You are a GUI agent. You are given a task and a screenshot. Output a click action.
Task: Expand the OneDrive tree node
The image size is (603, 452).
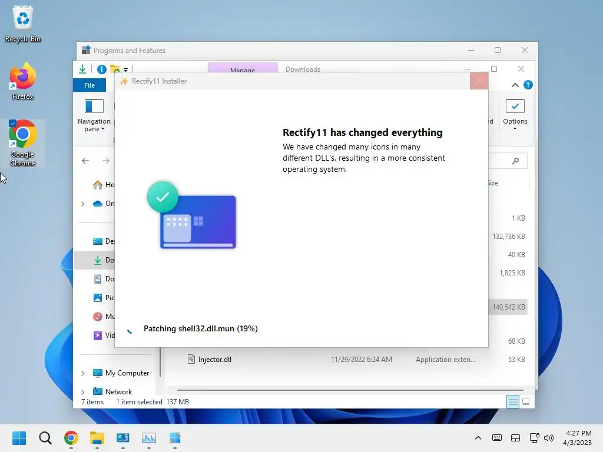[82, 204]
